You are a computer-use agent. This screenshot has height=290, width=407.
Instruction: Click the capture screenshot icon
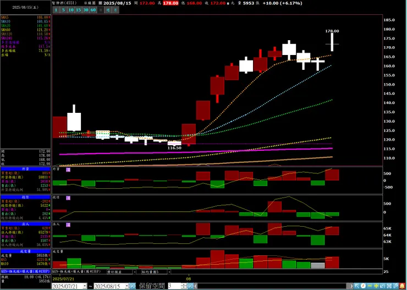pos(389,286)
